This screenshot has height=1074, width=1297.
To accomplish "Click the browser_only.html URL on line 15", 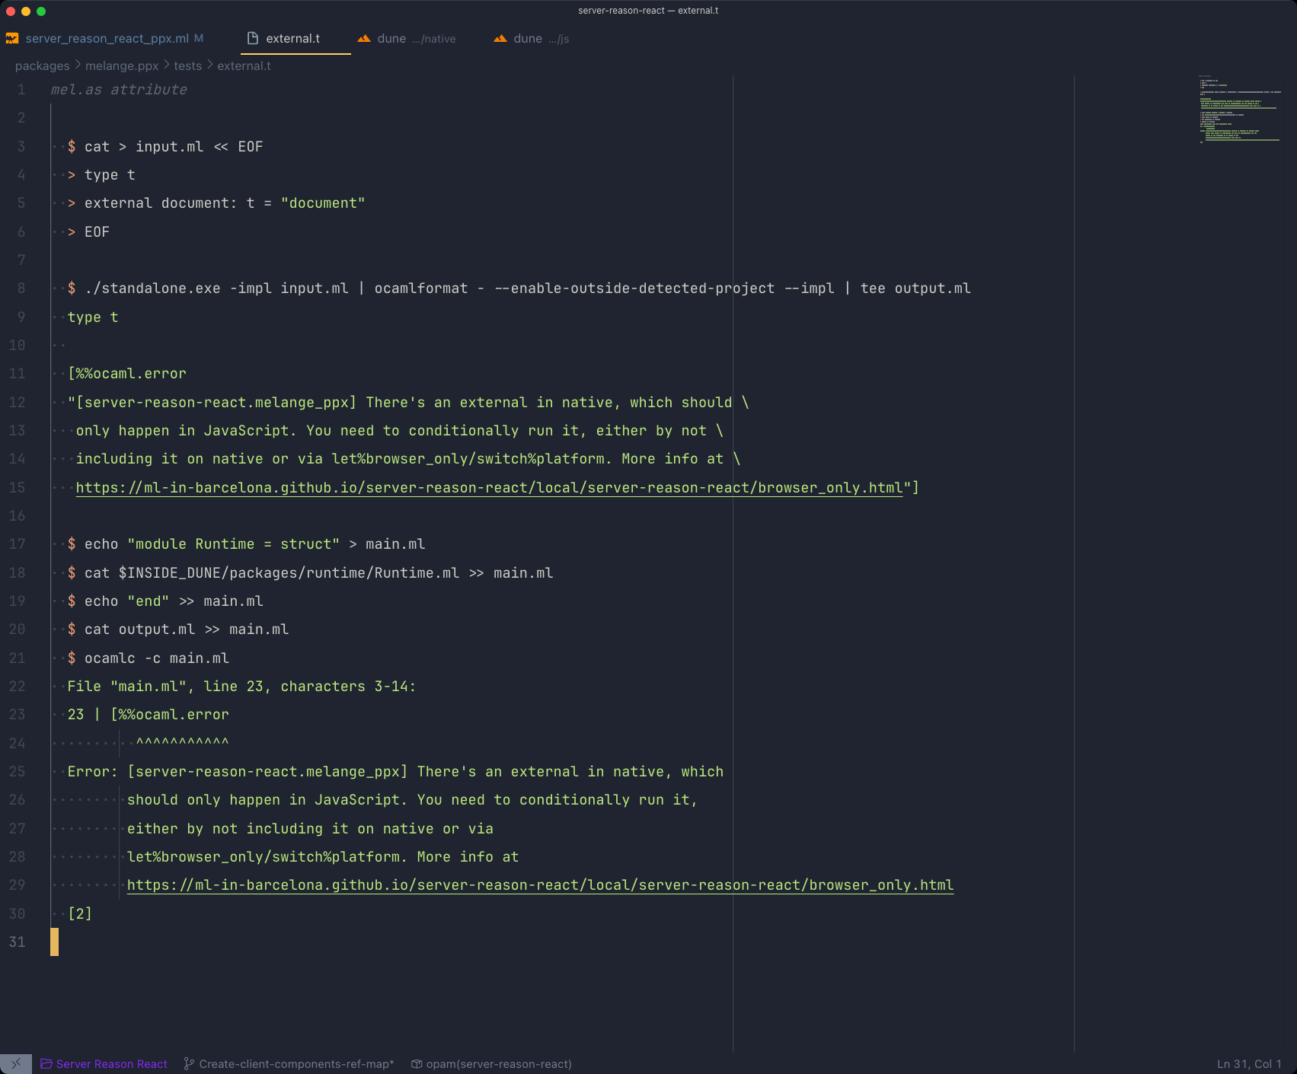I will click(489, 487).
